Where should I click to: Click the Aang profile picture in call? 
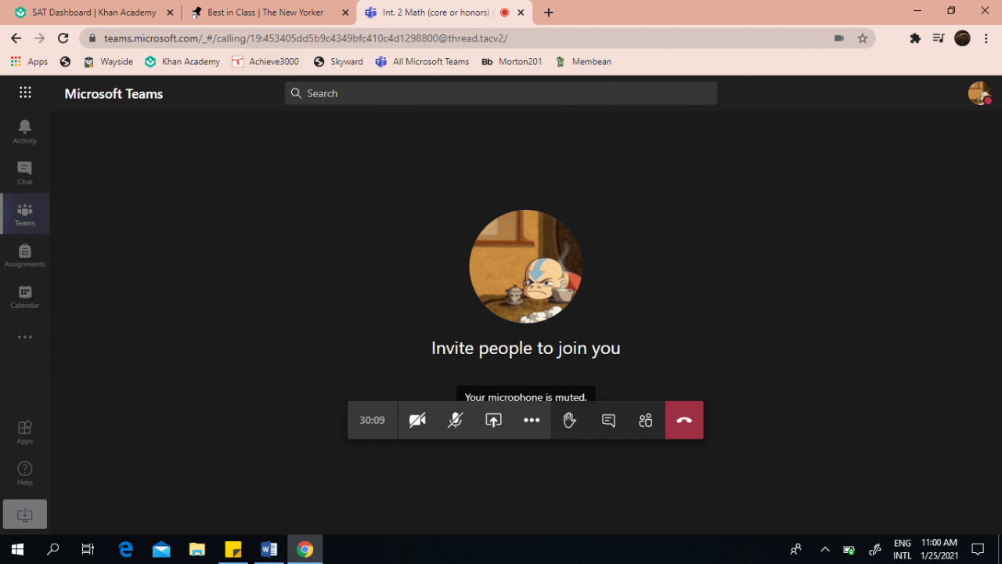[x=526, y=266]
